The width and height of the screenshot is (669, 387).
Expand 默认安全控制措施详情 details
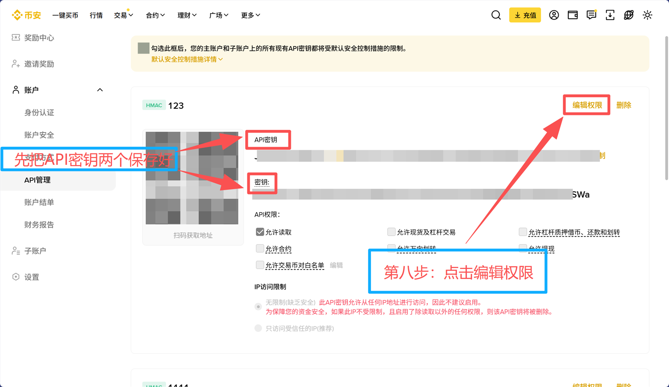click(x=187, y=59)
